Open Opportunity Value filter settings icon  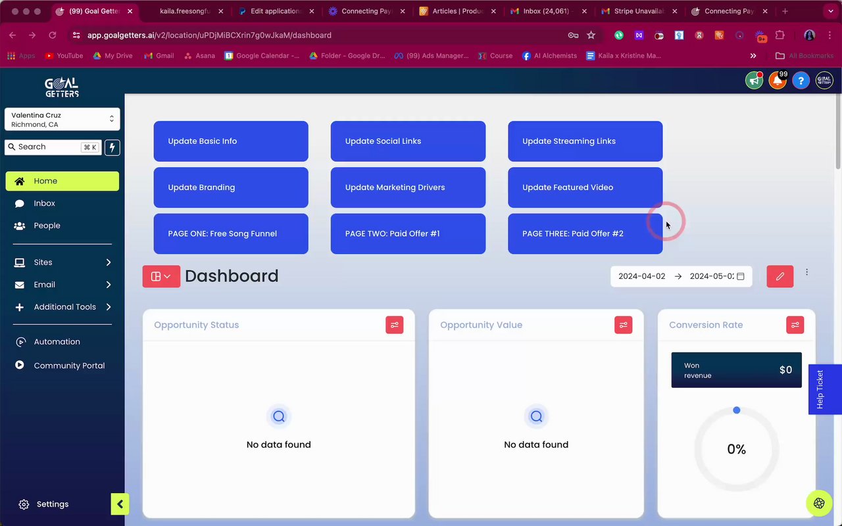(624, 325)
